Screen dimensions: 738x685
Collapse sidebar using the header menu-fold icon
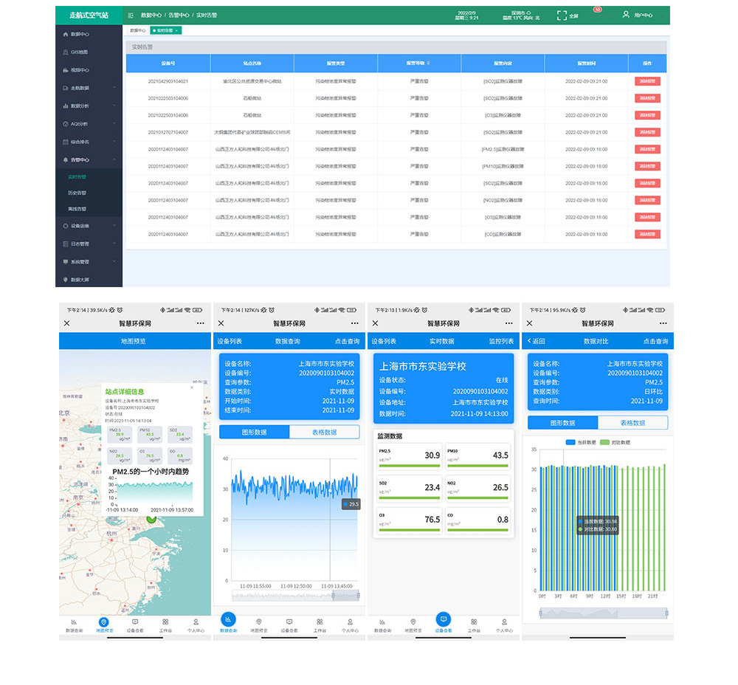131,15
